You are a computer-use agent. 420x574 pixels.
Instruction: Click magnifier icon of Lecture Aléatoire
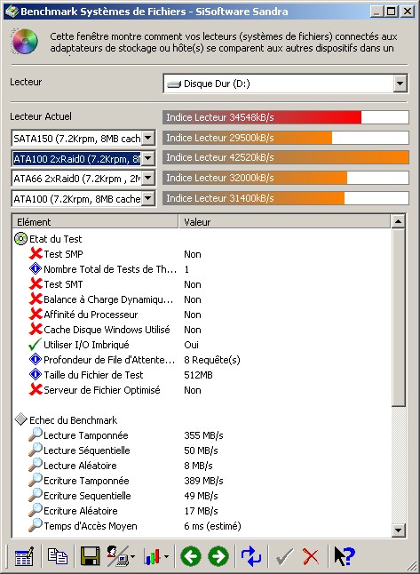coord(36,465)
